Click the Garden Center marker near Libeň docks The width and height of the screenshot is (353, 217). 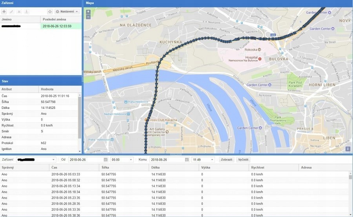260,128
